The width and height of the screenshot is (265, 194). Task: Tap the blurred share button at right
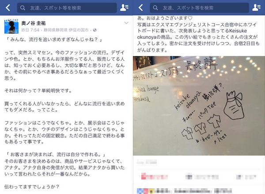point(246,177)
